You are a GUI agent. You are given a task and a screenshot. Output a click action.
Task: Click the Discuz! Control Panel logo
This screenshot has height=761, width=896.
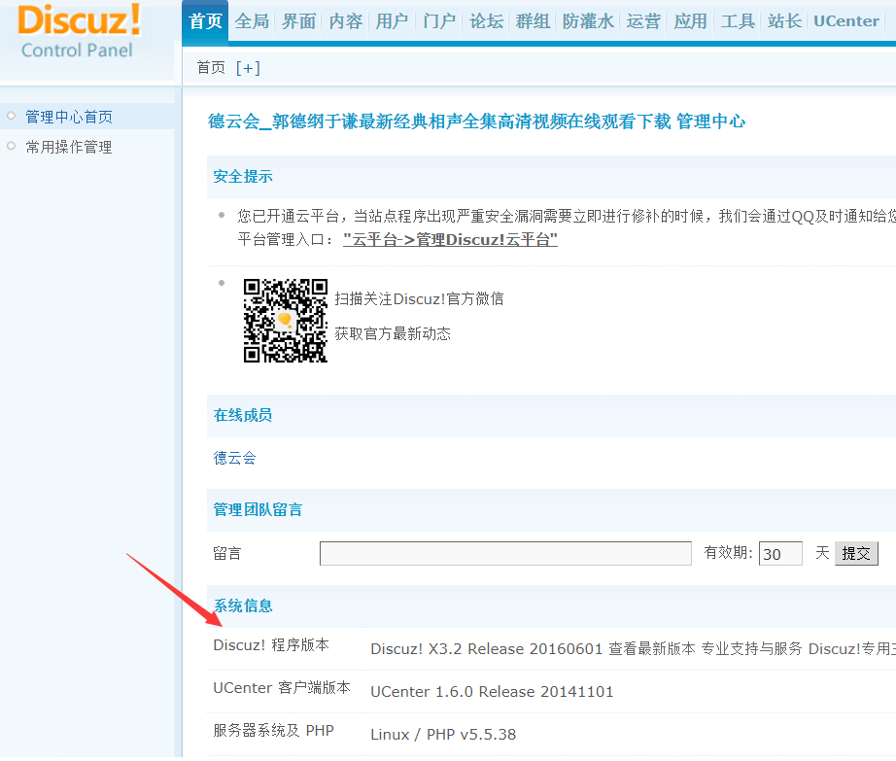point(78,31)
